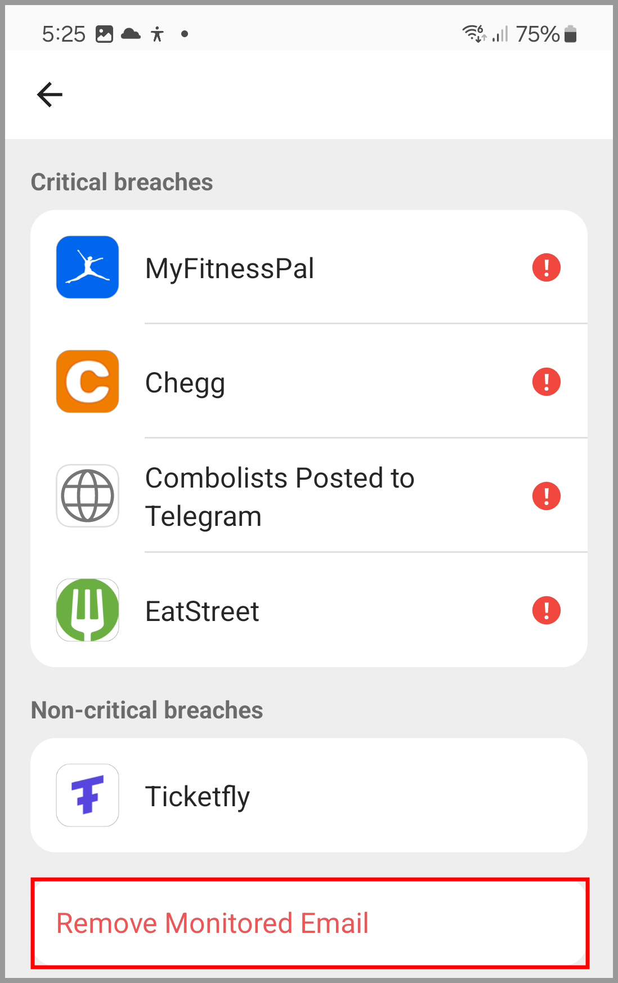Open the purple Ticketfly logo icon

tap(87, 795)
